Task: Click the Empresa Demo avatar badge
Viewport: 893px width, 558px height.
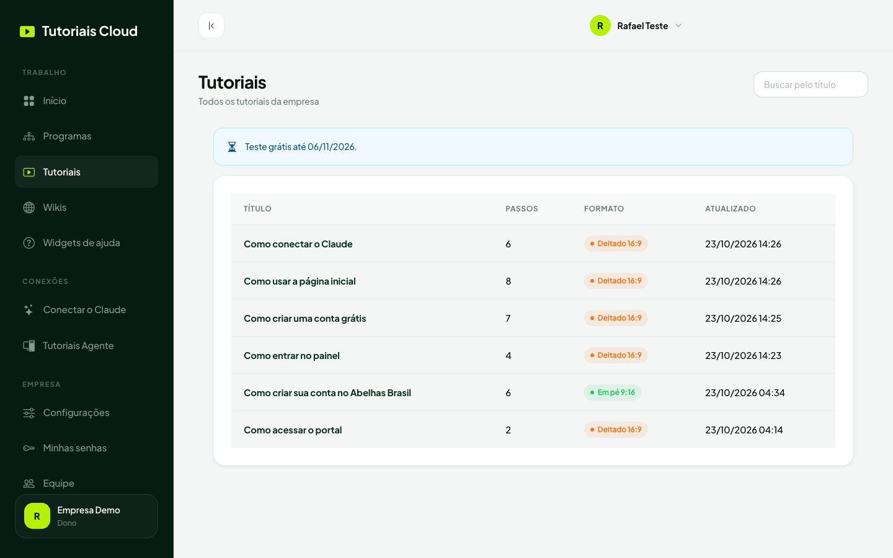Action: coord(37,516)
